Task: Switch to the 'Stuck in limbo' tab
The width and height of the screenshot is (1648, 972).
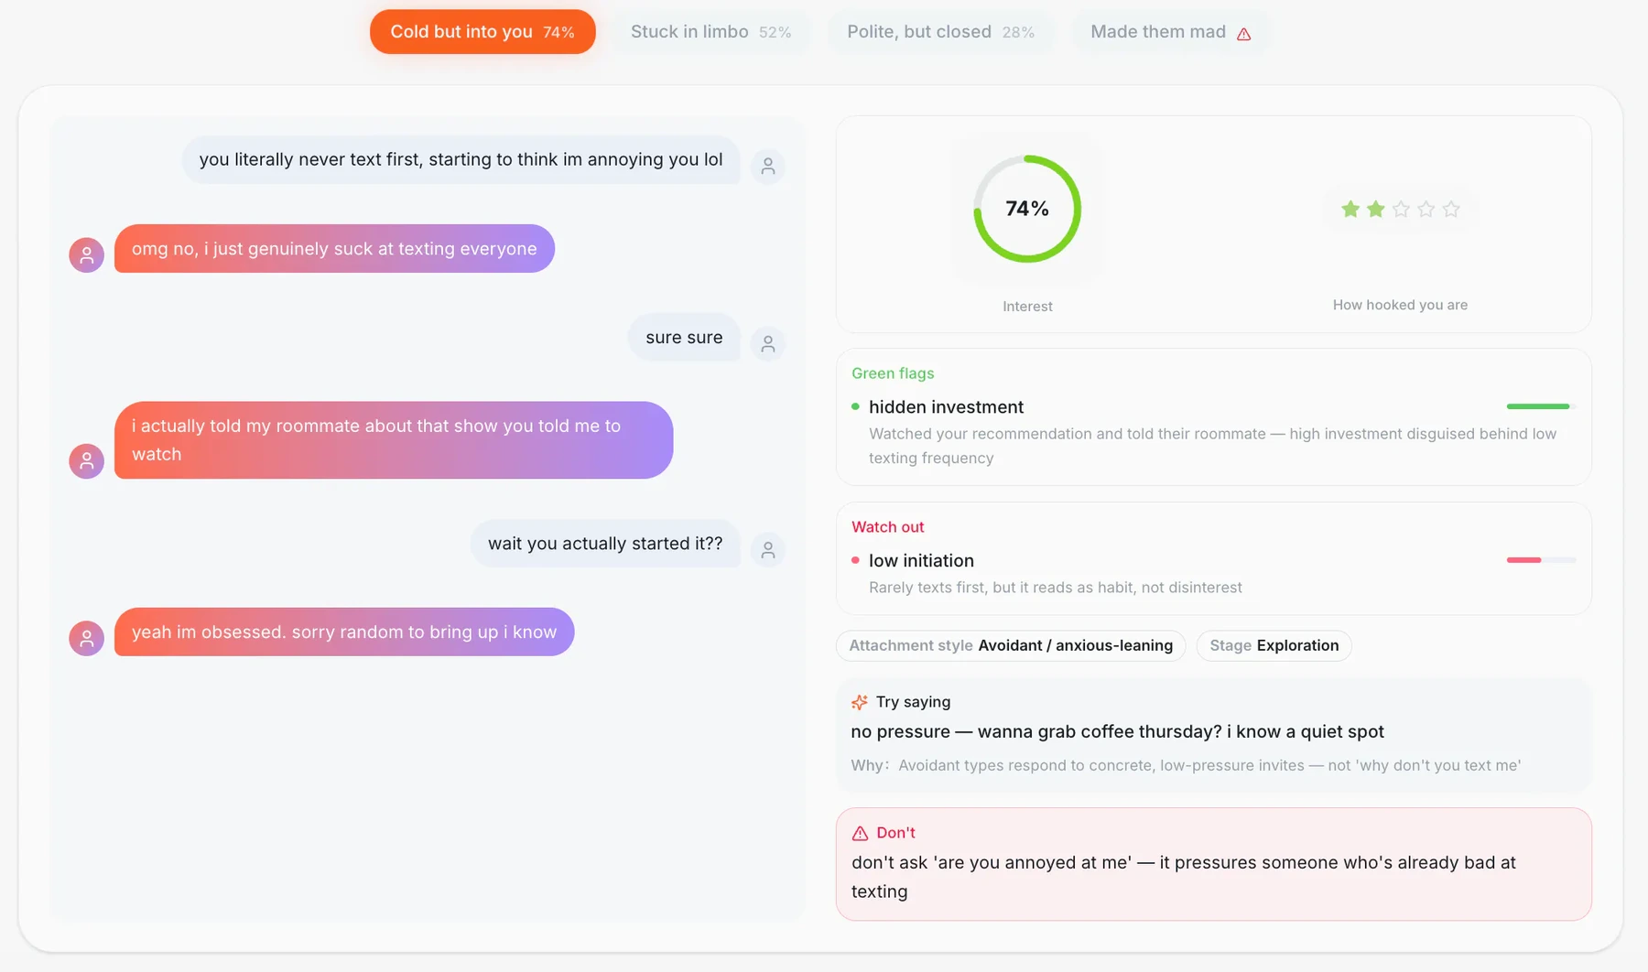Action: point(710,32)
